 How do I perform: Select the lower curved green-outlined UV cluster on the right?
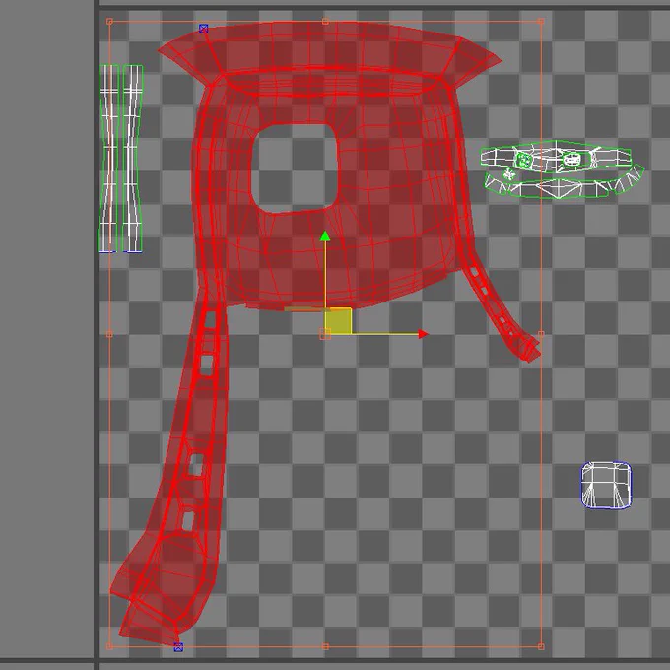point(564,183)
